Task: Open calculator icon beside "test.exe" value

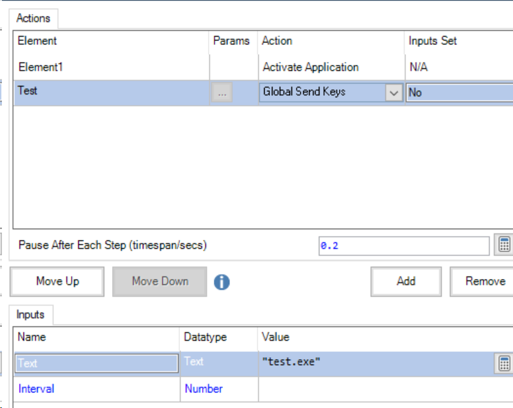Action: (503, 364)
